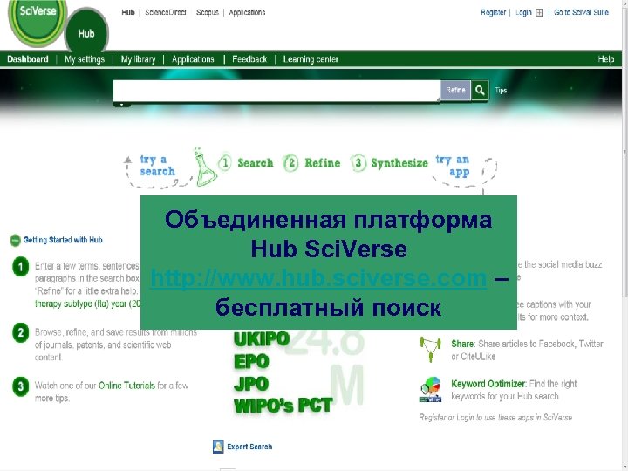Click the EPO text
Screen dimensions: 628x471
click(x=251, y=361)
